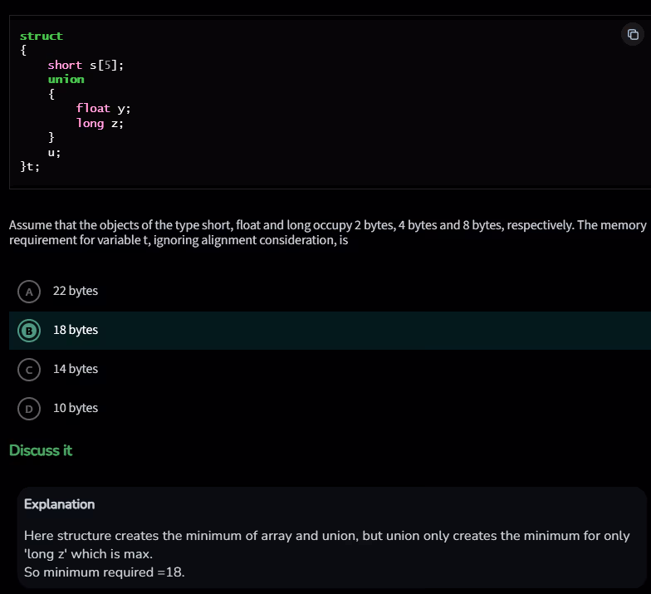Click the union variable 'u;' line

(x=54, y=152)
